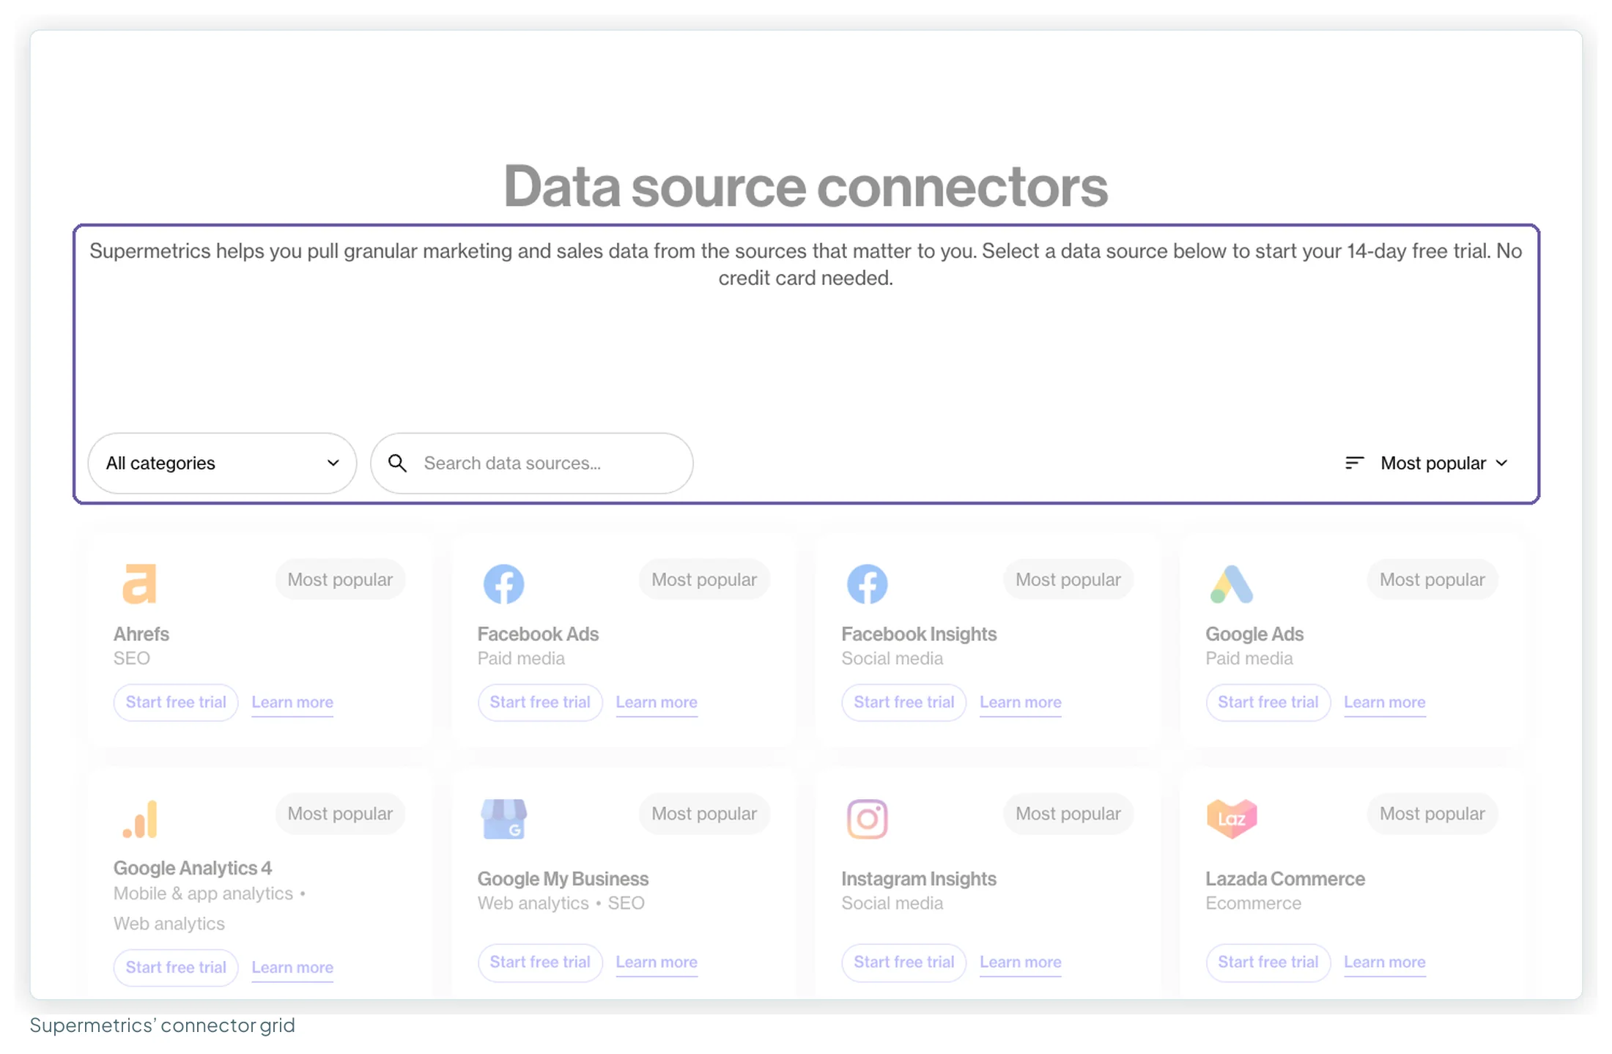Screen dimensions: 1612x1054
Task: Click the Ahrefs card title
Action: [x=141, y=634]
